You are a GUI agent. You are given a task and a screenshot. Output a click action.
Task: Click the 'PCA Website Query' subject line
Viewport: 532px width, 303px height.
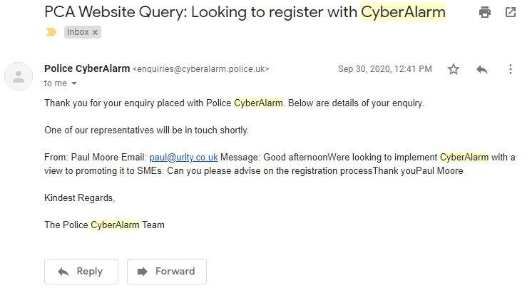[x=200, y=12]
